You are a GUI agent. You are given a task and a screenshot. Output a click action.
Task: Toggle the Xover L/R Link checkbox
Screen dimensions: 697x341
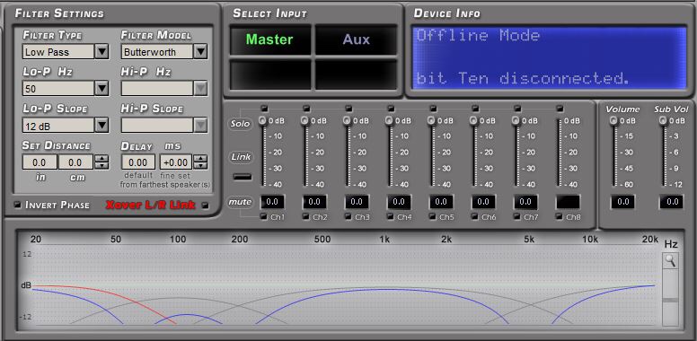205,205
